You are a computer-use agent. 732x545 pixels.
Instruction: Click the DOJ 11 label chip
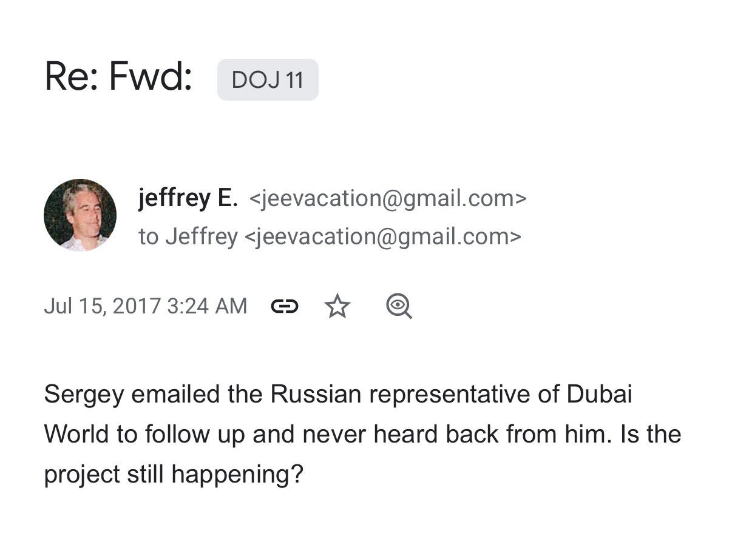click(268, 80)
